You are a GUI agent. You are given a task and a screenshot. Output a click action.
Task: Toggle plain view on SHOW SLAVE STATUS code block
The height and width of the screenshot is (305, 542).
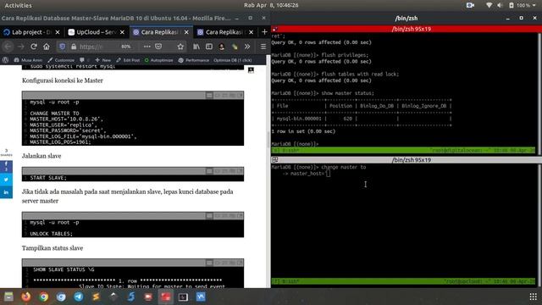coord(209,263)
